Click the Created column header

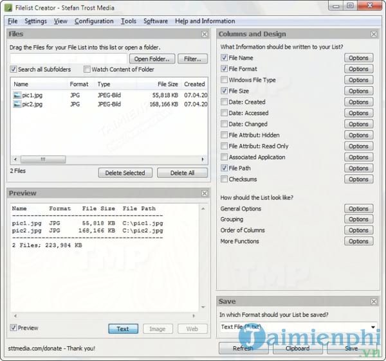click(194, 84)
